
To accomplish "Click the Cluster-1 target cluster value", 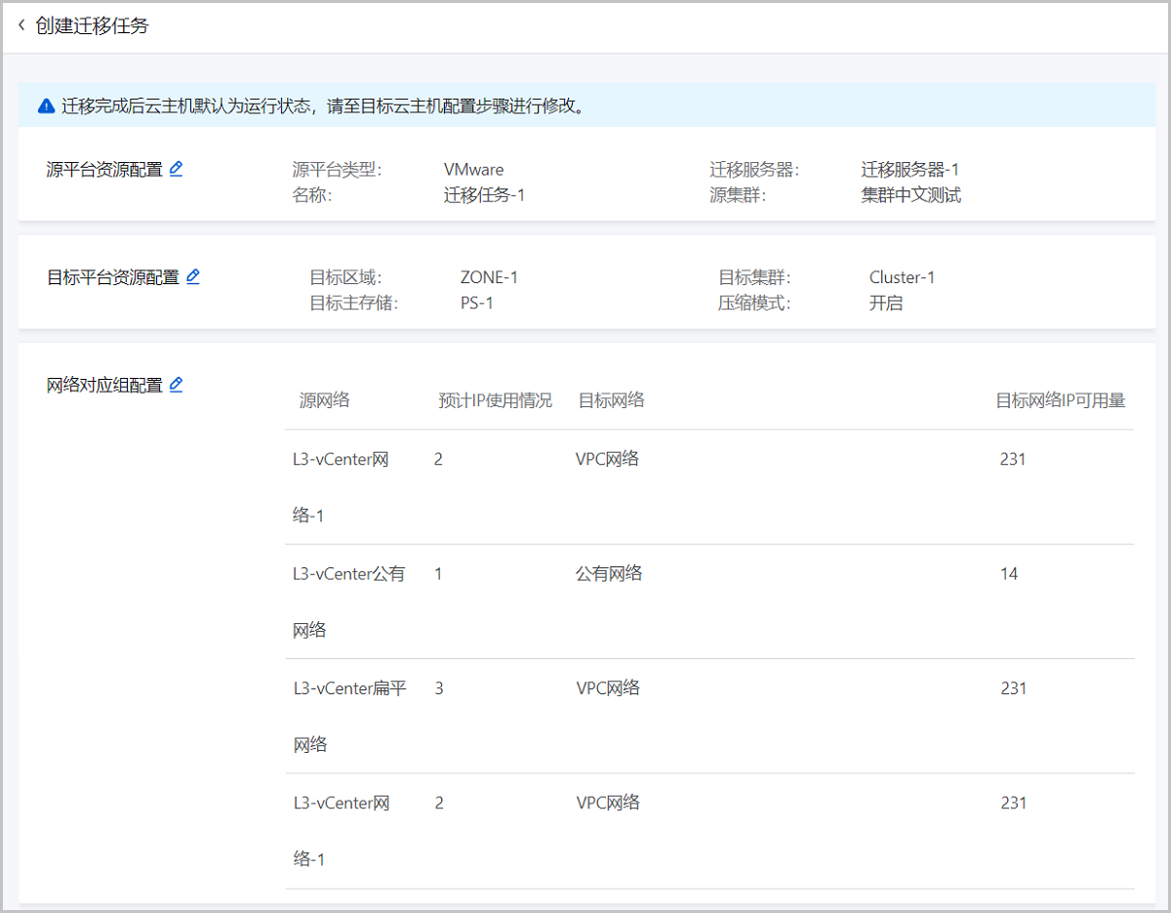I will coord(902,277).
